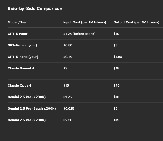The width and height of the screenshot is (163, 141).
Task: Select the GPT-5-nano (your) row label
Action: [x=23, y=57]
